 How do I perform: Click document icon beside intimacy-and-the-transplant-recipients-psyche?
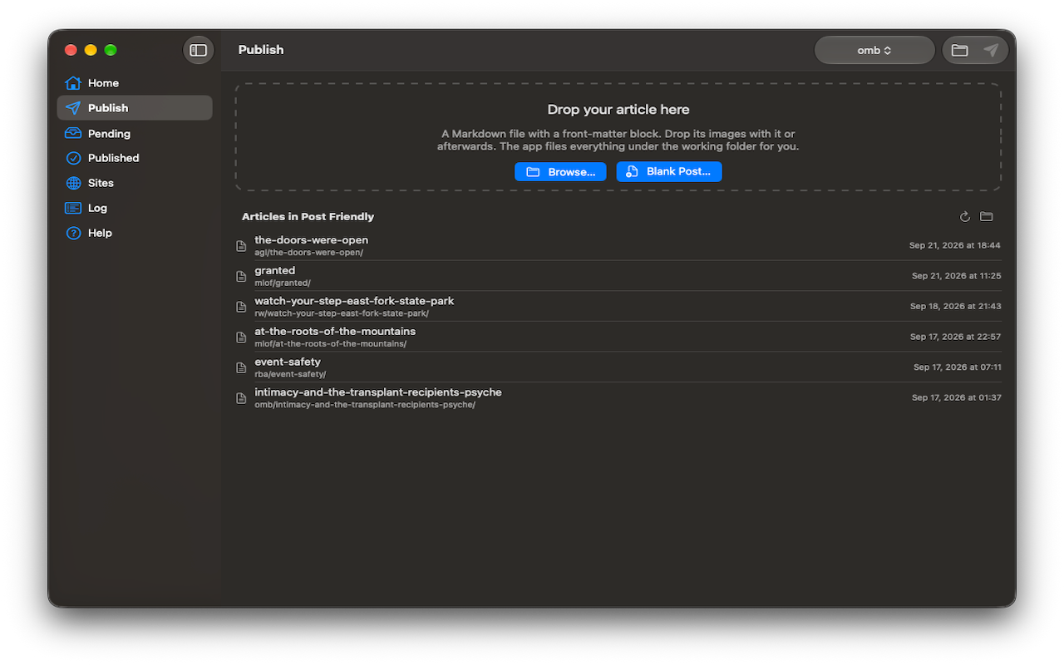[241, 398]
